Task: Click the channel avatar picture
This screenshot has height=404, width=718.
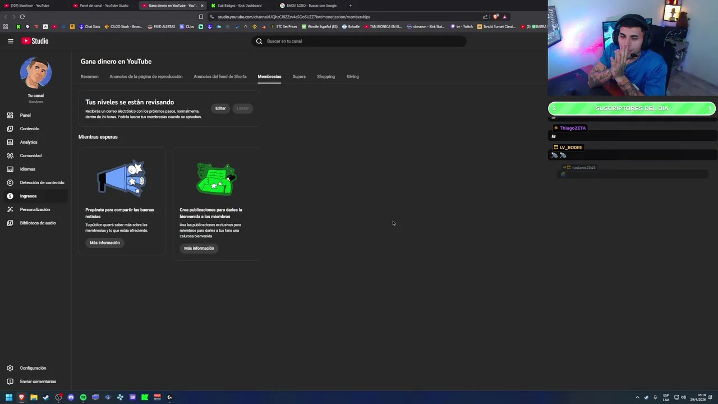Action: point(35,72)
